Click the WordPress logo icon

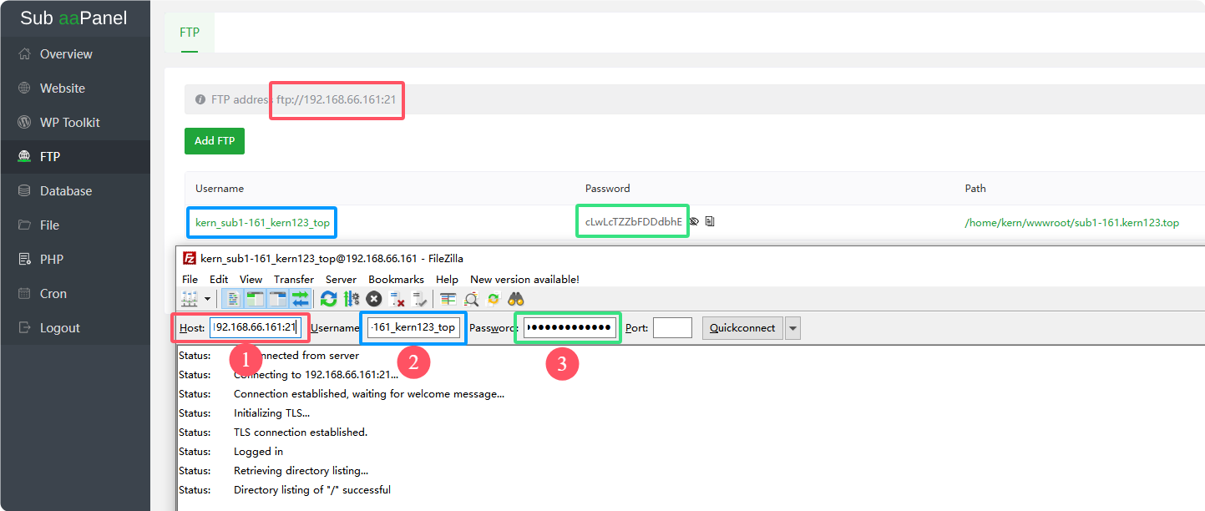[24, 122]
